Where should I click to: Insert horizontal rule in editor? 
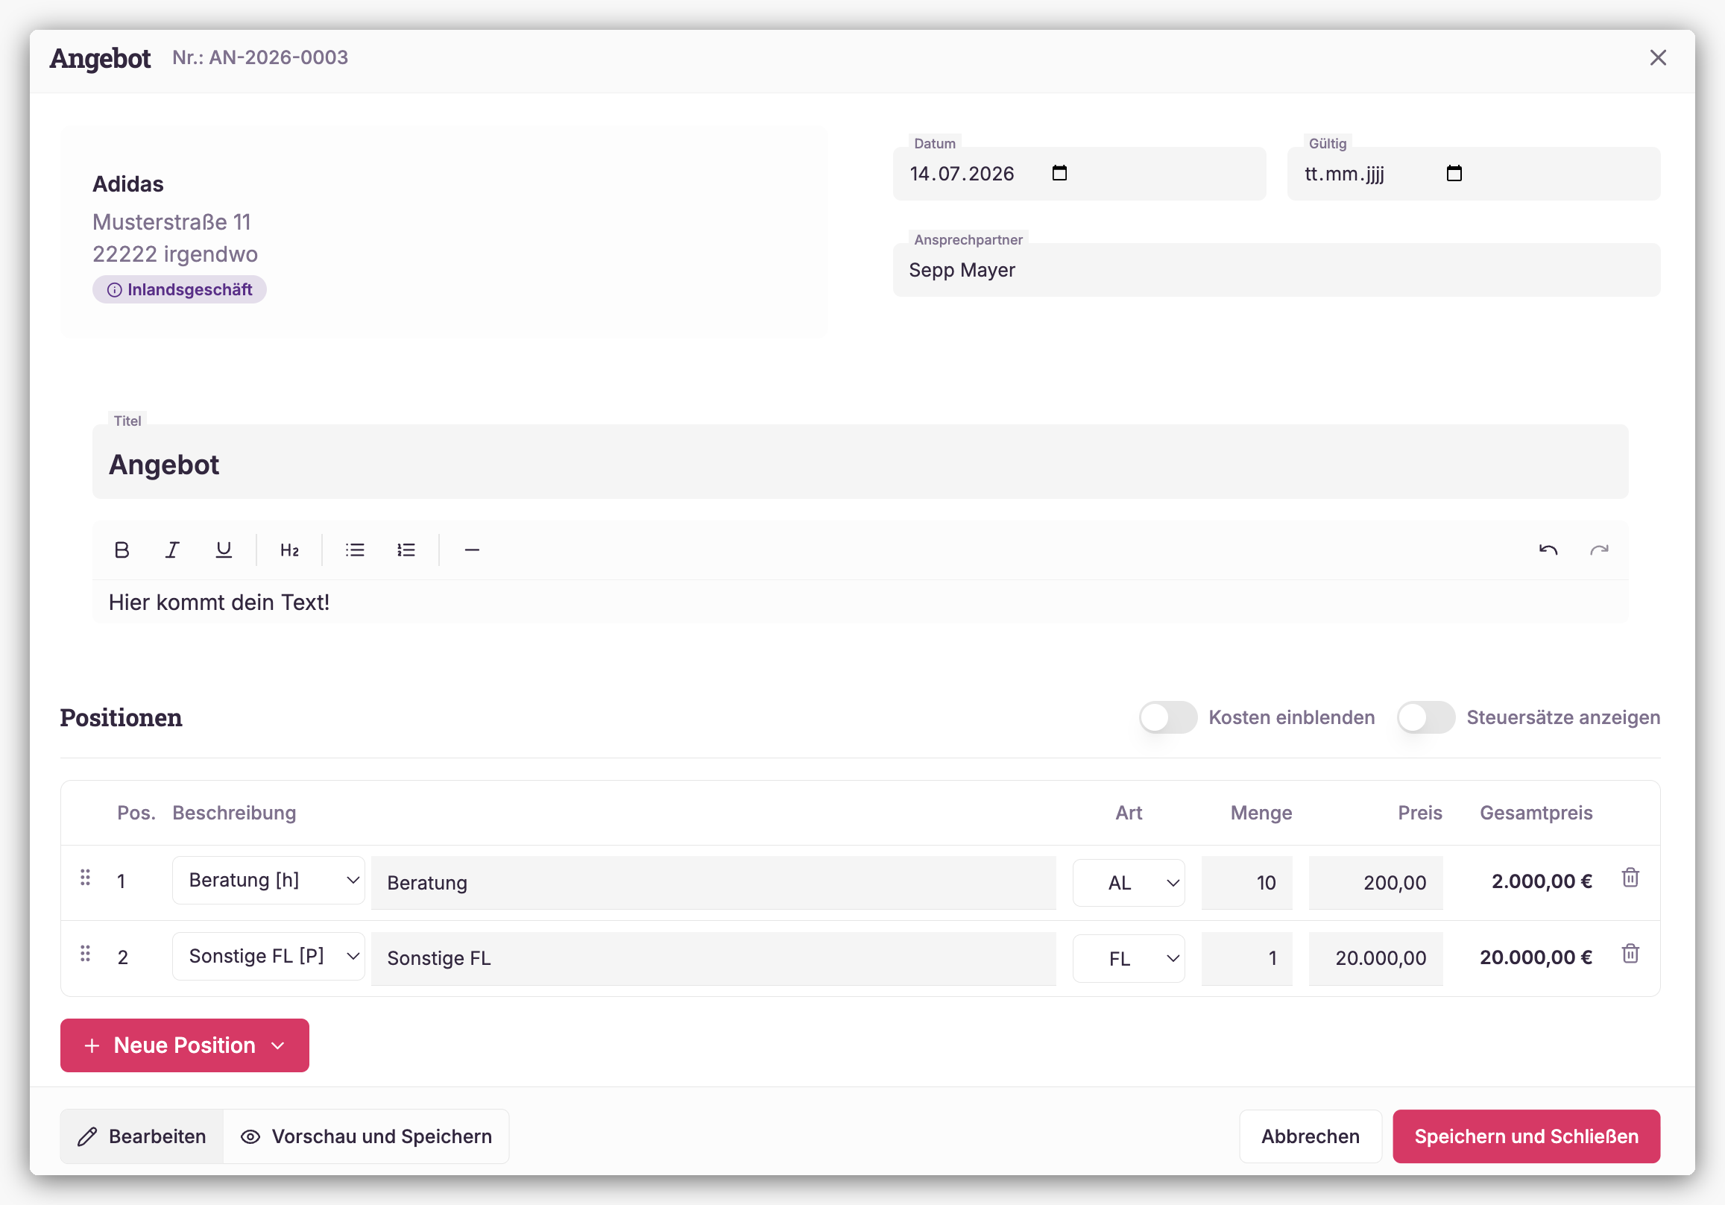point(472,550)
